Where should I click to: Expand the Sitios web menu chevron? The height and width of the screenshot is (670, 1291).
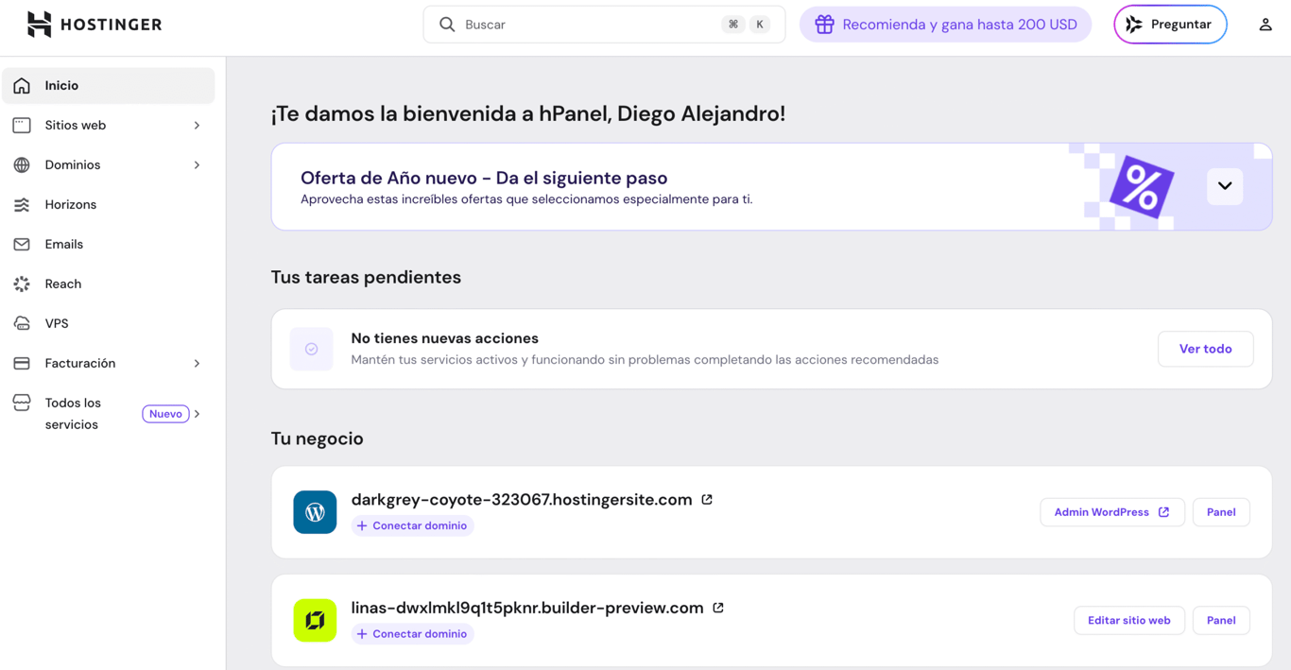coord(197,125)
